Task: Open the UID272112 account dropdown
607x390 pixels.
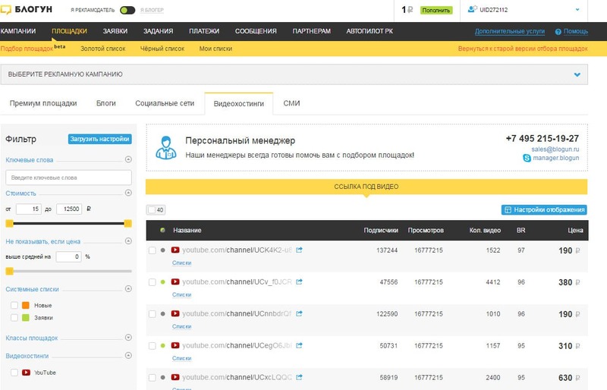Action: point(577,10)
